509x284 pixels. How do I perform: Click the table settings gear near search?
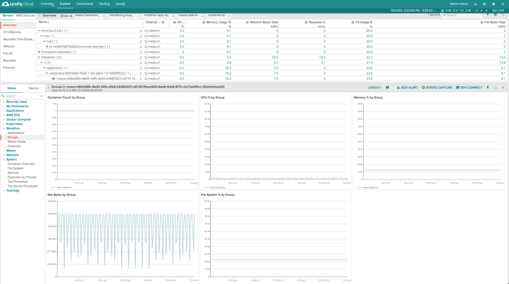click(x=495, y=15)
